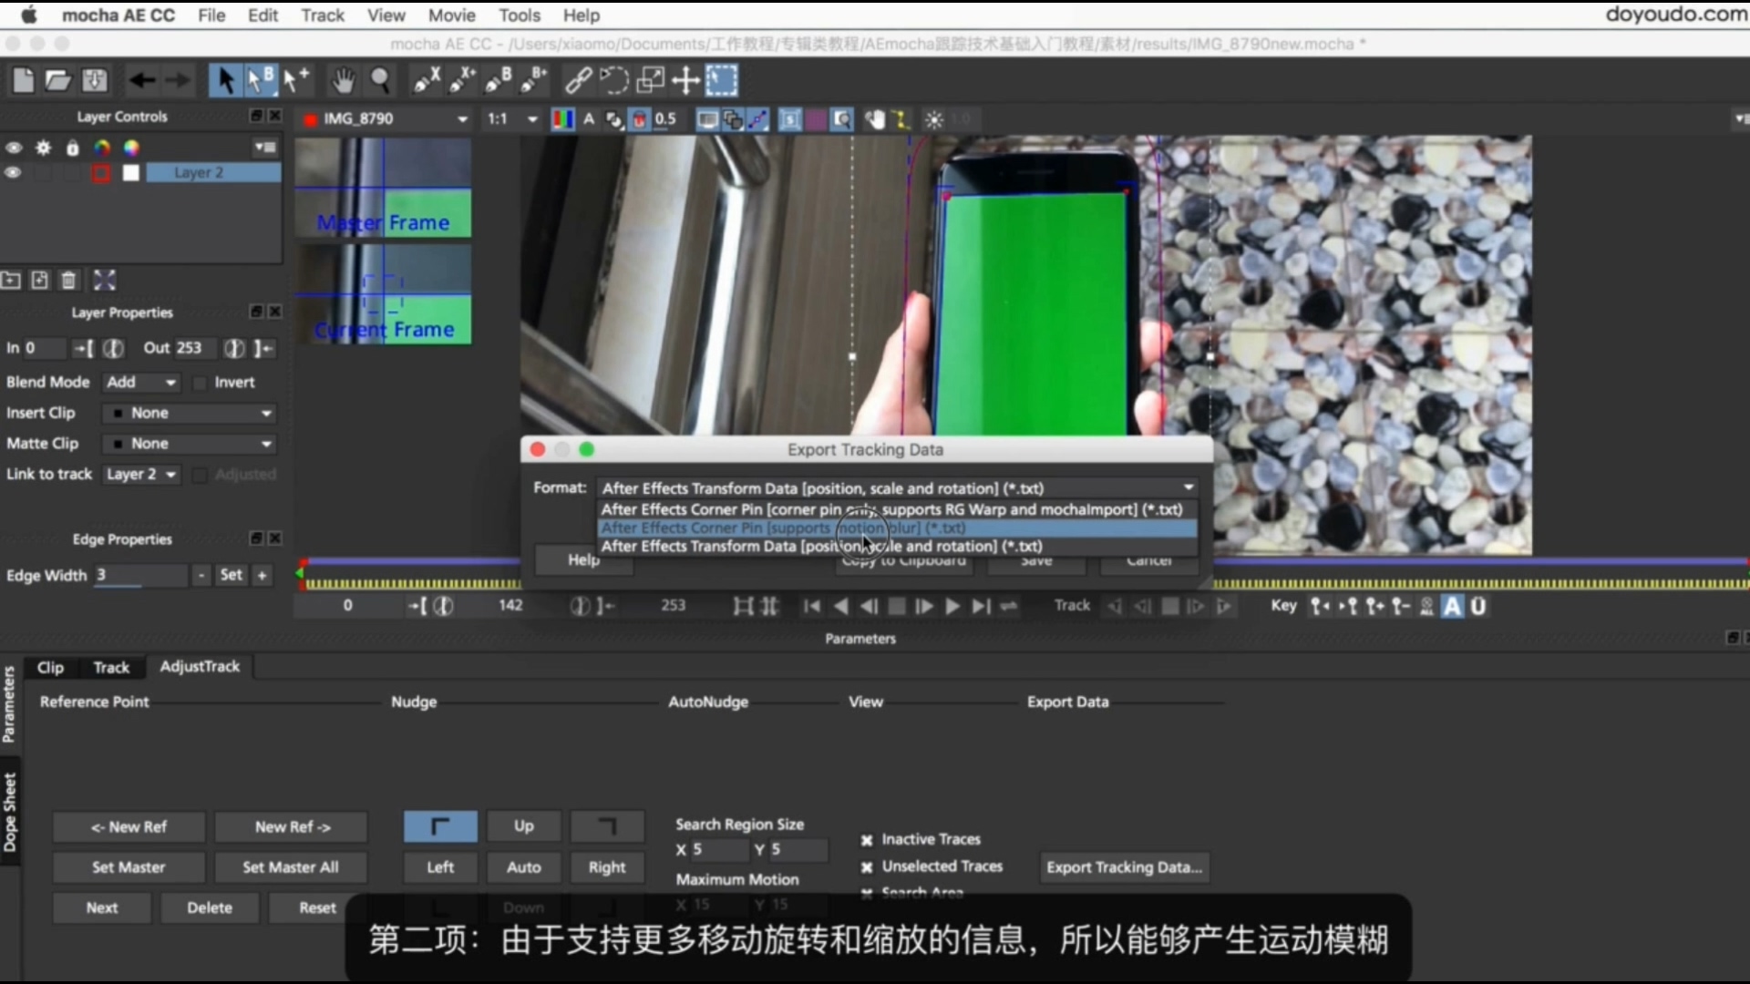
Task: Select Corner Pin supports motion blur option
Action: click(897, 528)
